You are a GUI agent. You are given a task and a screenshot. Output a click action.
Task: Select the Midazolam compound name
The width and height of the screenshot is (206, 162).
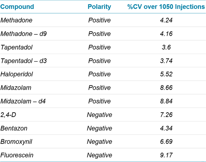tap(16, 88)
